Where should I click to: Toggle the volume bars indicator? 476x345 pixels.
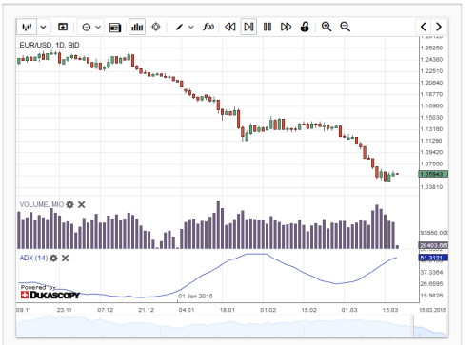pos(137,27)
